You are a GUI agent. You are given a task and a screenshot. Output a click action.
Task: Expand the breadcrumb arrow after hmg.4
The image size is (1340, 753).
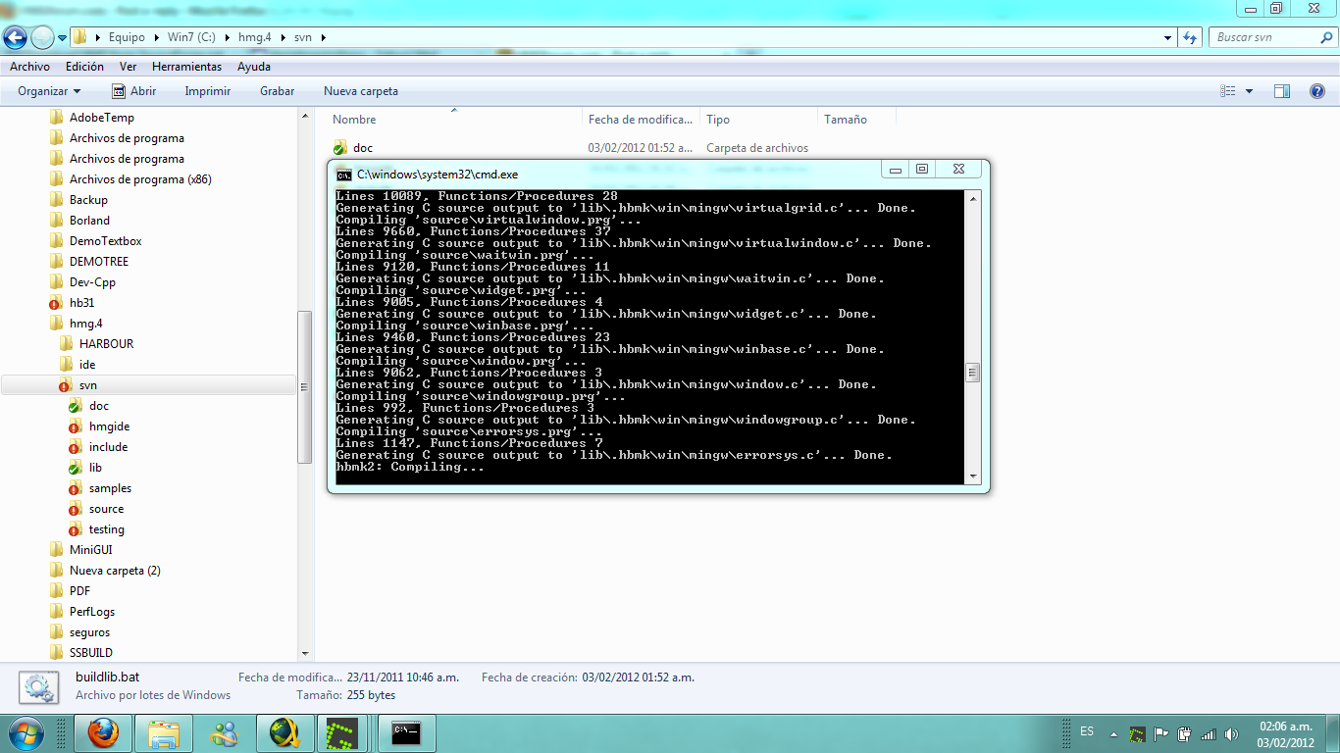coord(285,37)
